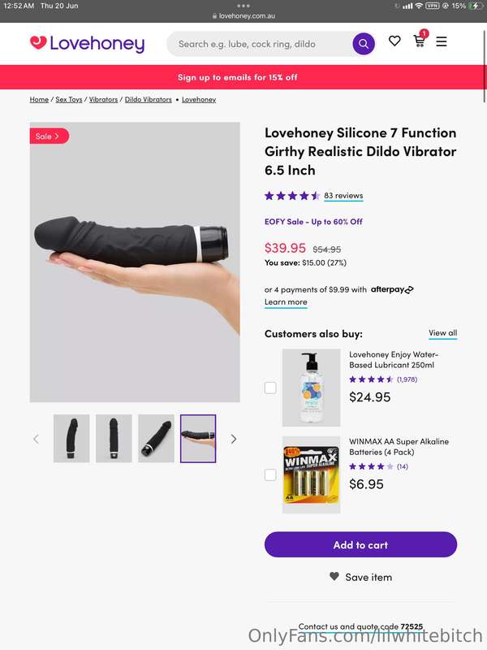Select the first product thumbnail

(x=71, y=438)
